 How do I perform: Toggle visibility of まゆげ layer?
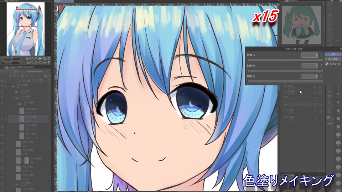2,152
